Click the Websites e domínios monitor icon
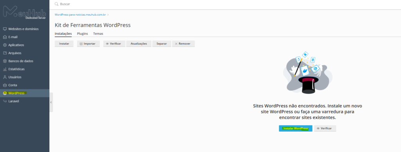This screenshot has width=401, height=152. point(5,29)
